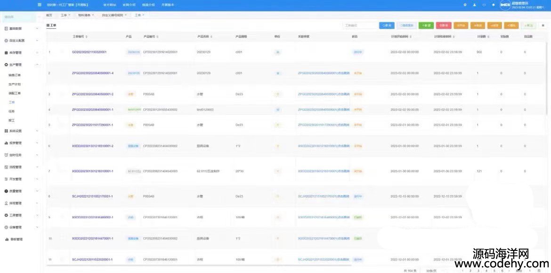Open 装配工单 in the sidebar

click(x=15, y=93)
